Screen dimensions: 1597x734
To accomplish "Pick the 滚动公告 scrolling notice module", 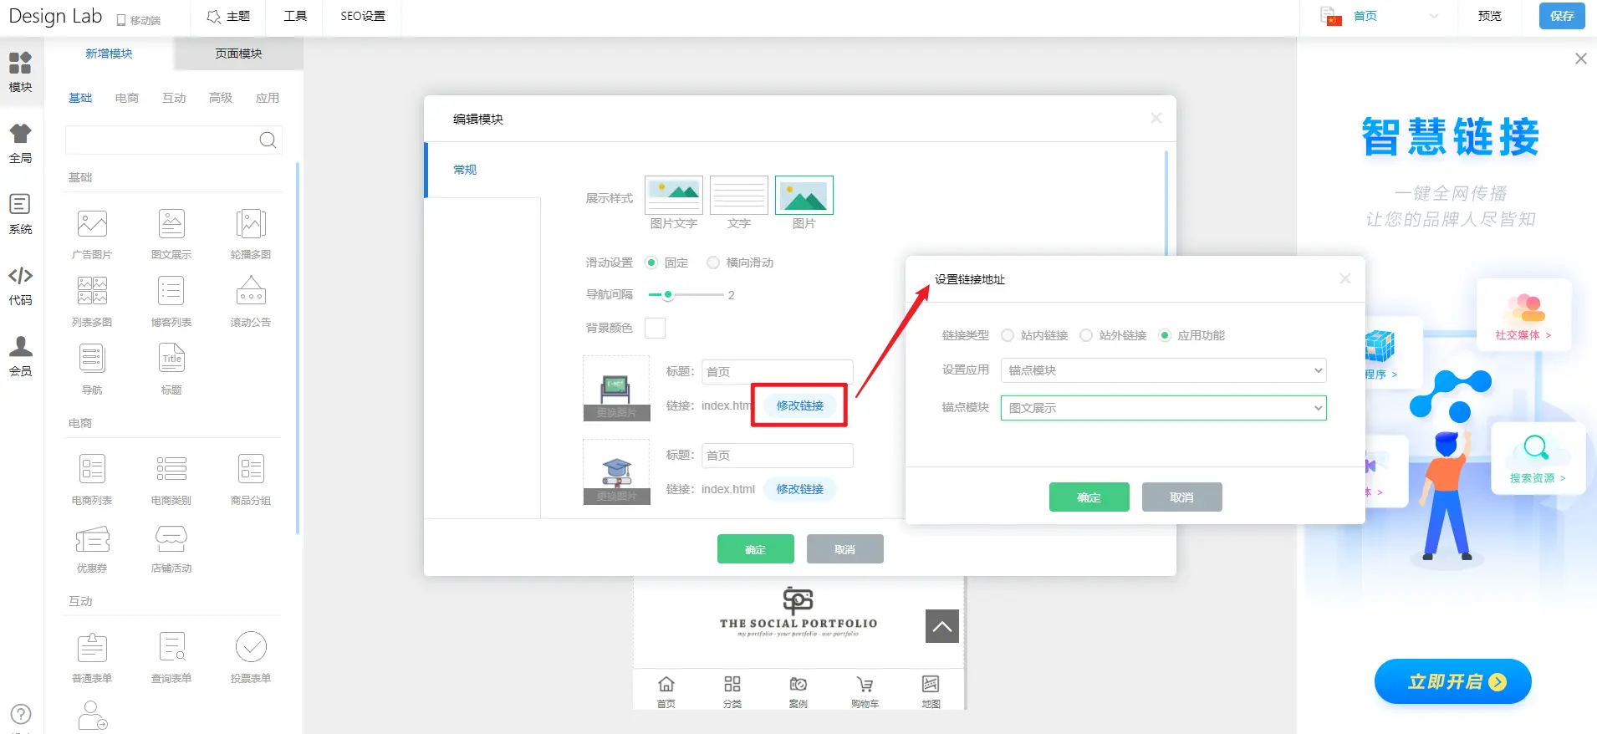I will [251, 293].
